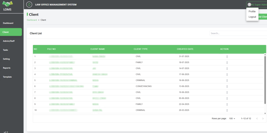Select Profile from the user menu
The height and width of the screenshot is (133, 267).
pyautogui.click(x=252, y=11)
